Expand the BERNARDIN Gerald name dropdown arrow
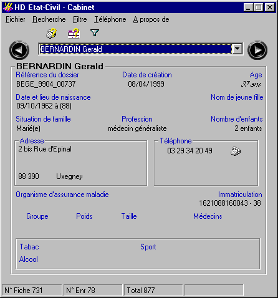Viewport: 278px width, 298px height. [x=237, y=49]
